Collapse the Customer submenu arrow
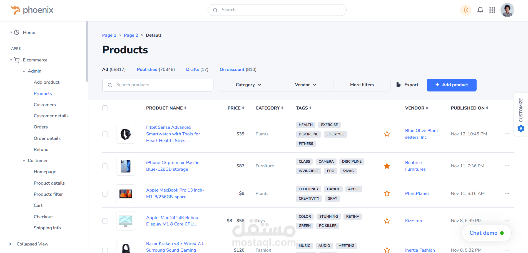This screenshot has height=253, width=528. click(x=24, y=161)
